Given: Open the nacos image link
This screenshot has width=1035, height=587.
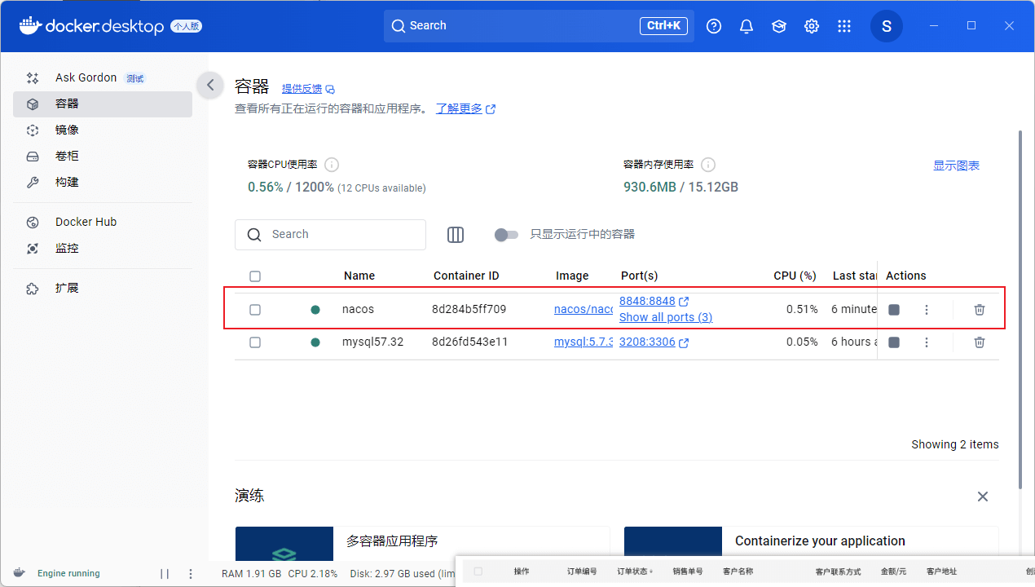Looking at the screenshot, I should click(584, 310).
